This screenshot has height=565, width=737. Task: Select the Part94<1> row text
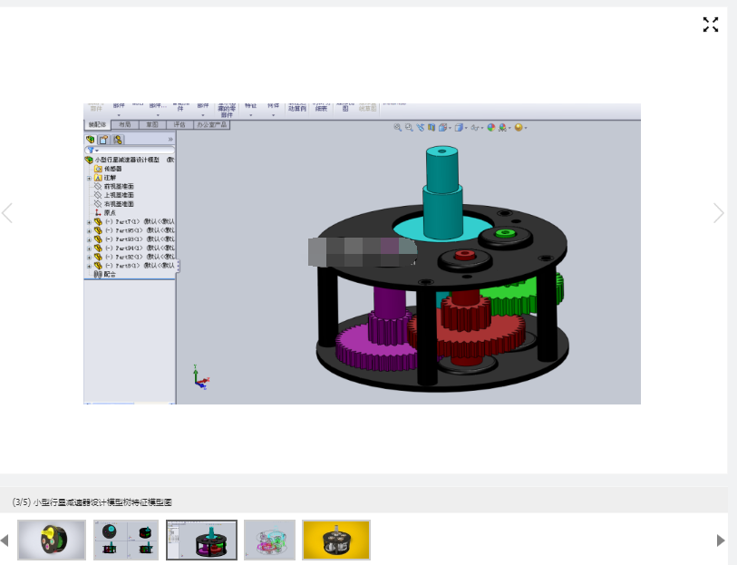click(140, 248)
